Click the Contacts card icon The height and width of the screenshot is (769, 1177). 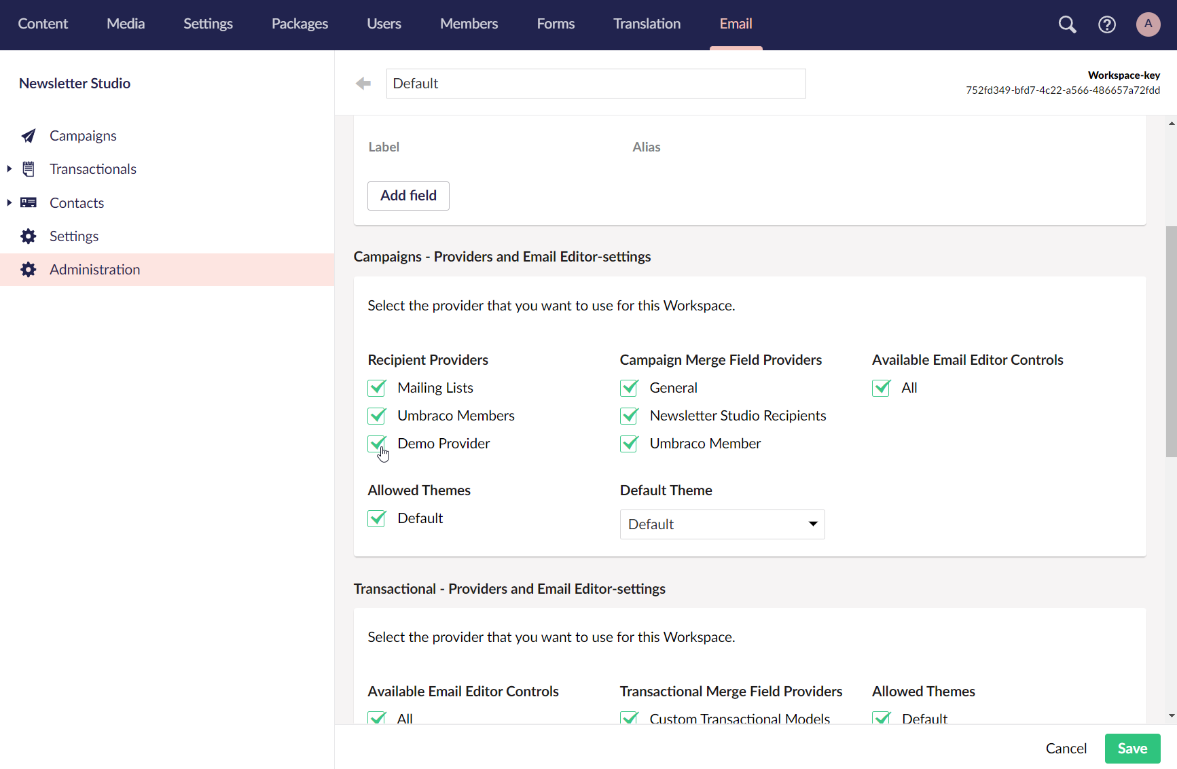[29, 202]
